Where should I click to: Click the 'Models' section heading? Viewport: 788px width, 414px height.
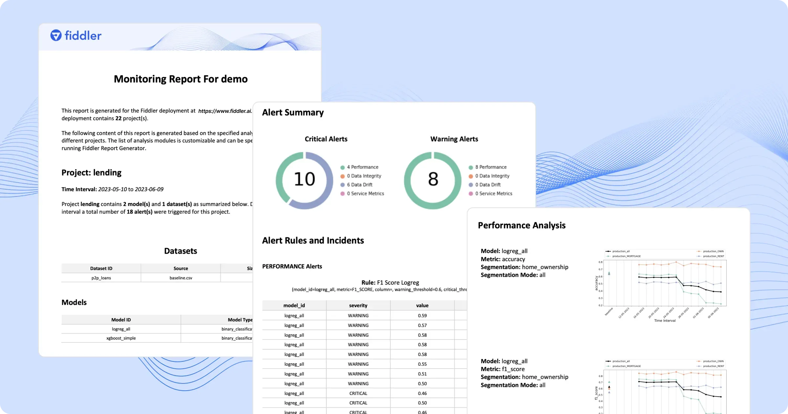pyautogui.click(x=74, y=302)
